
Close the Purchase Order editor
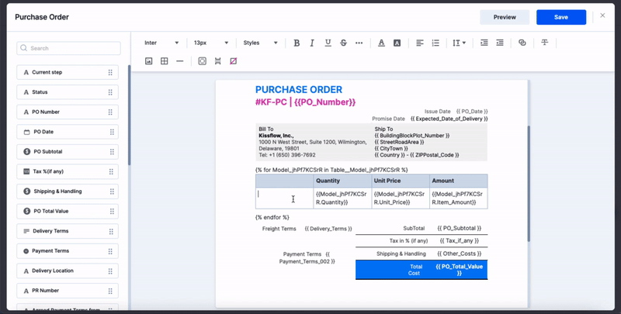602,16
